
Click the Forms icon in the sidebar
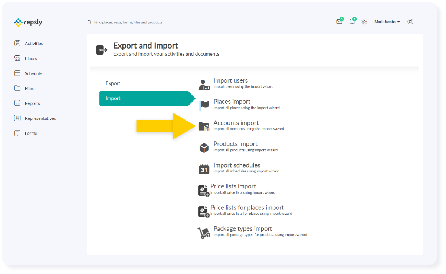pos(17,133)
